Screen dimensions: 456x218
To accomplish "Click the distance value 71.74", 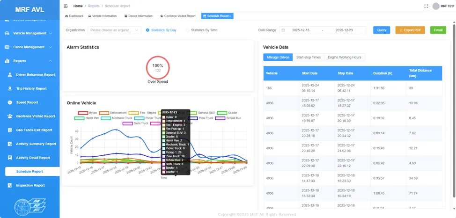I will tap(413, 193).
